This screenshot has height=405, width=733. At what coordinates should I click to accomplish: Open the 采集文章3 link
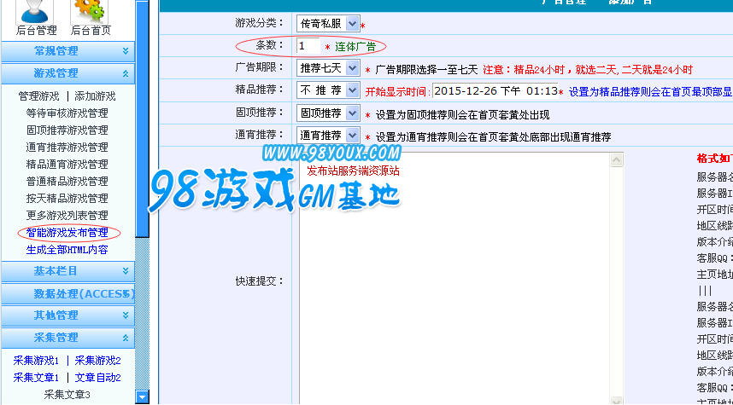(x=67, y=395)
